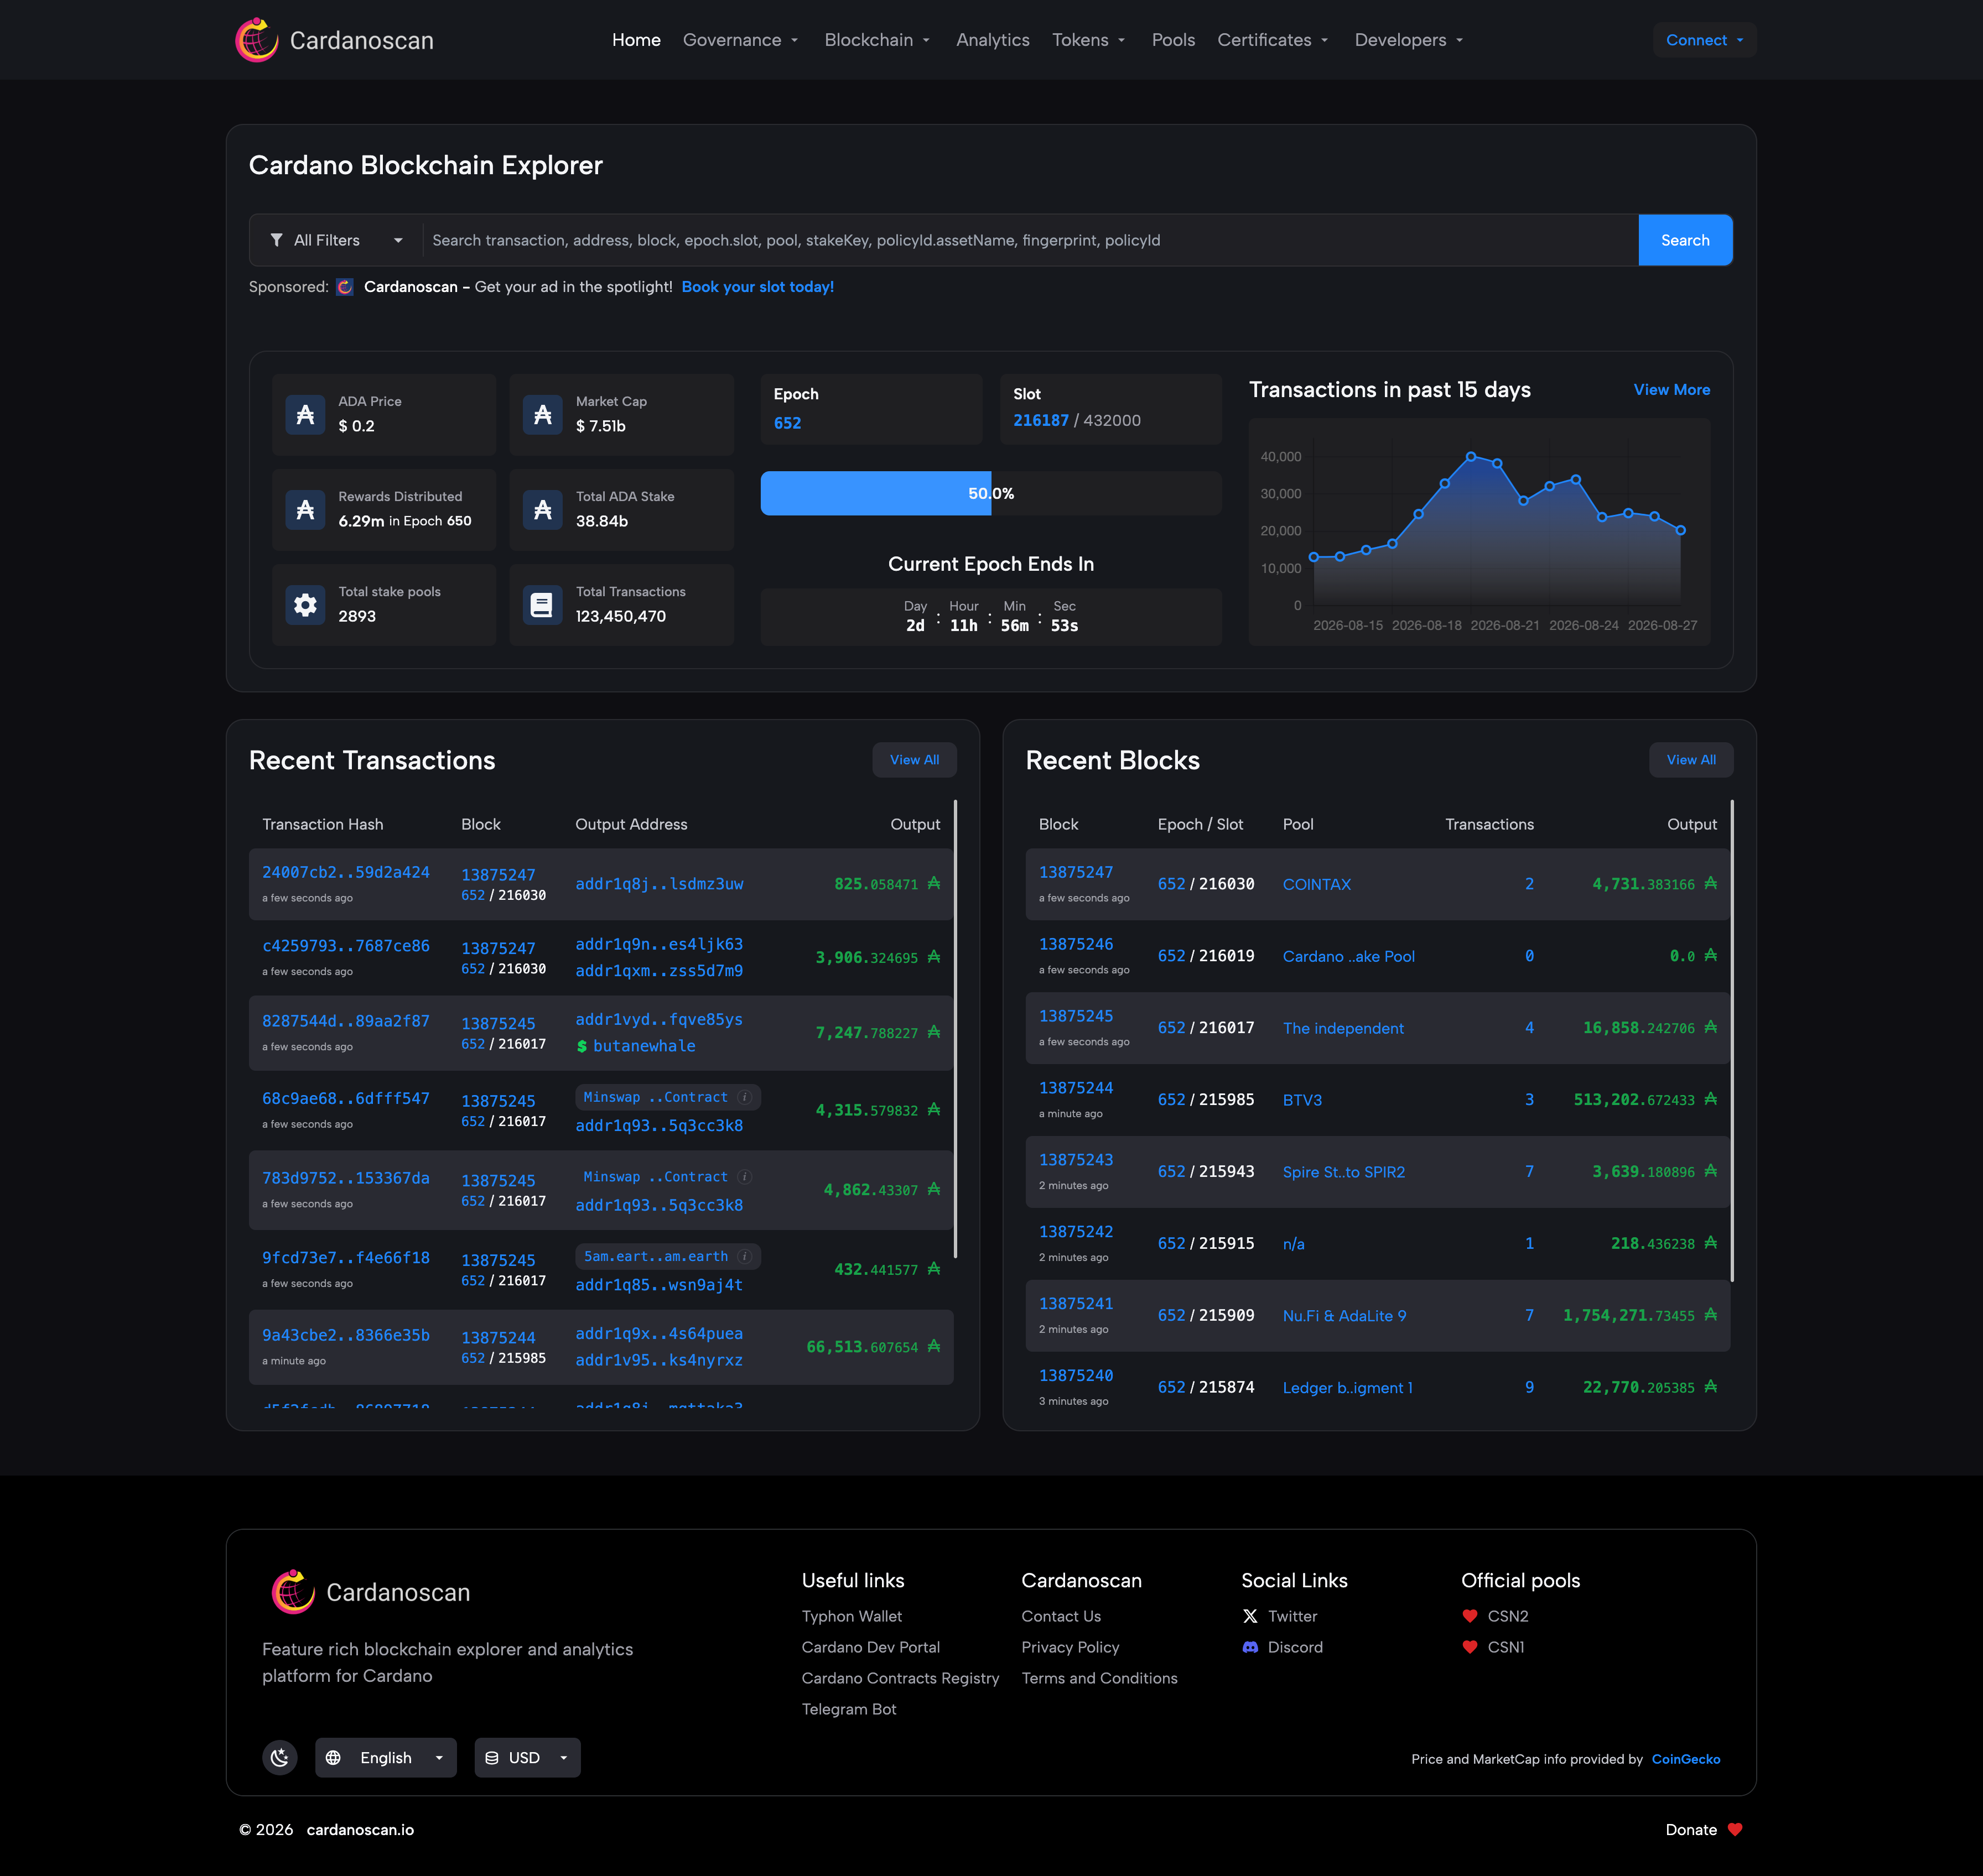Viewport: 1983px width, 1876px height.
Task: Click the globe icon in language selector
Action: tap(333, 1758)
